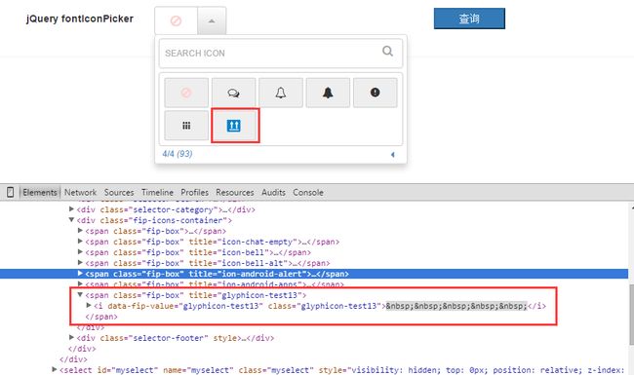Click the DevTools vertical scrollbar
Image resolution: width=634 pixels, height=375 pixels.
[x=631, y=315]
